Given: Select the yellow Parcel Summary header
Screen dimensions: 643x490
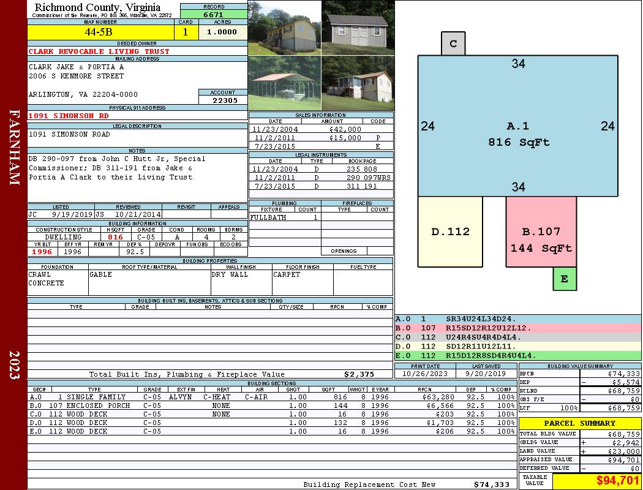Looking at the screenshot, I should [x=580, y=423].
